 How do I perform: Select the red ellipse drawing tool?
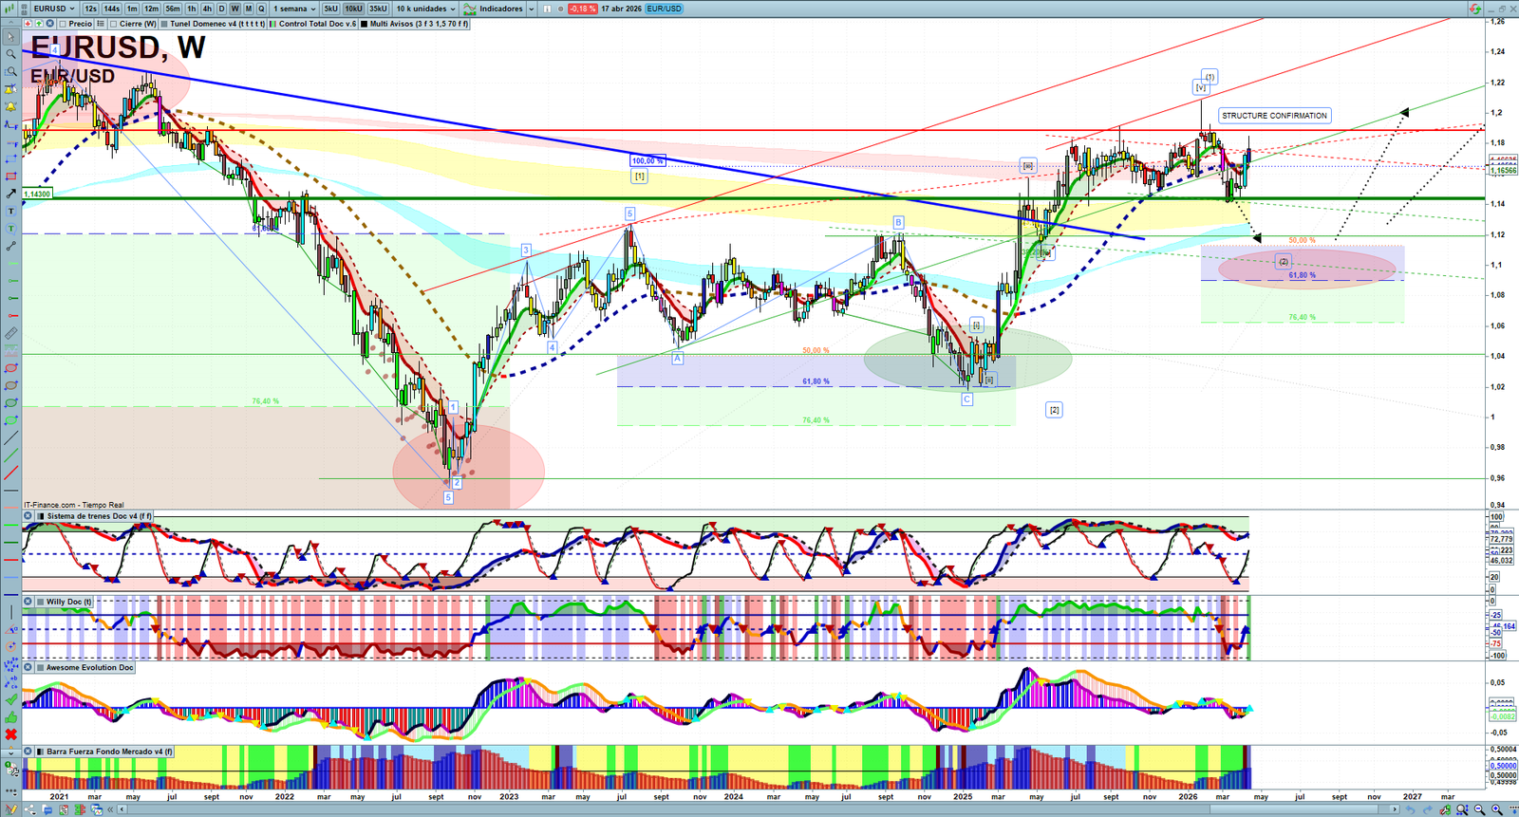(x=10, y=368)
